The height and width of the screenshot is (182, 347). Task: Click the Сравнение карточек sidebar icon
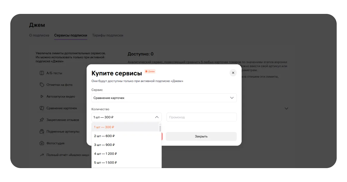(42, 108)
